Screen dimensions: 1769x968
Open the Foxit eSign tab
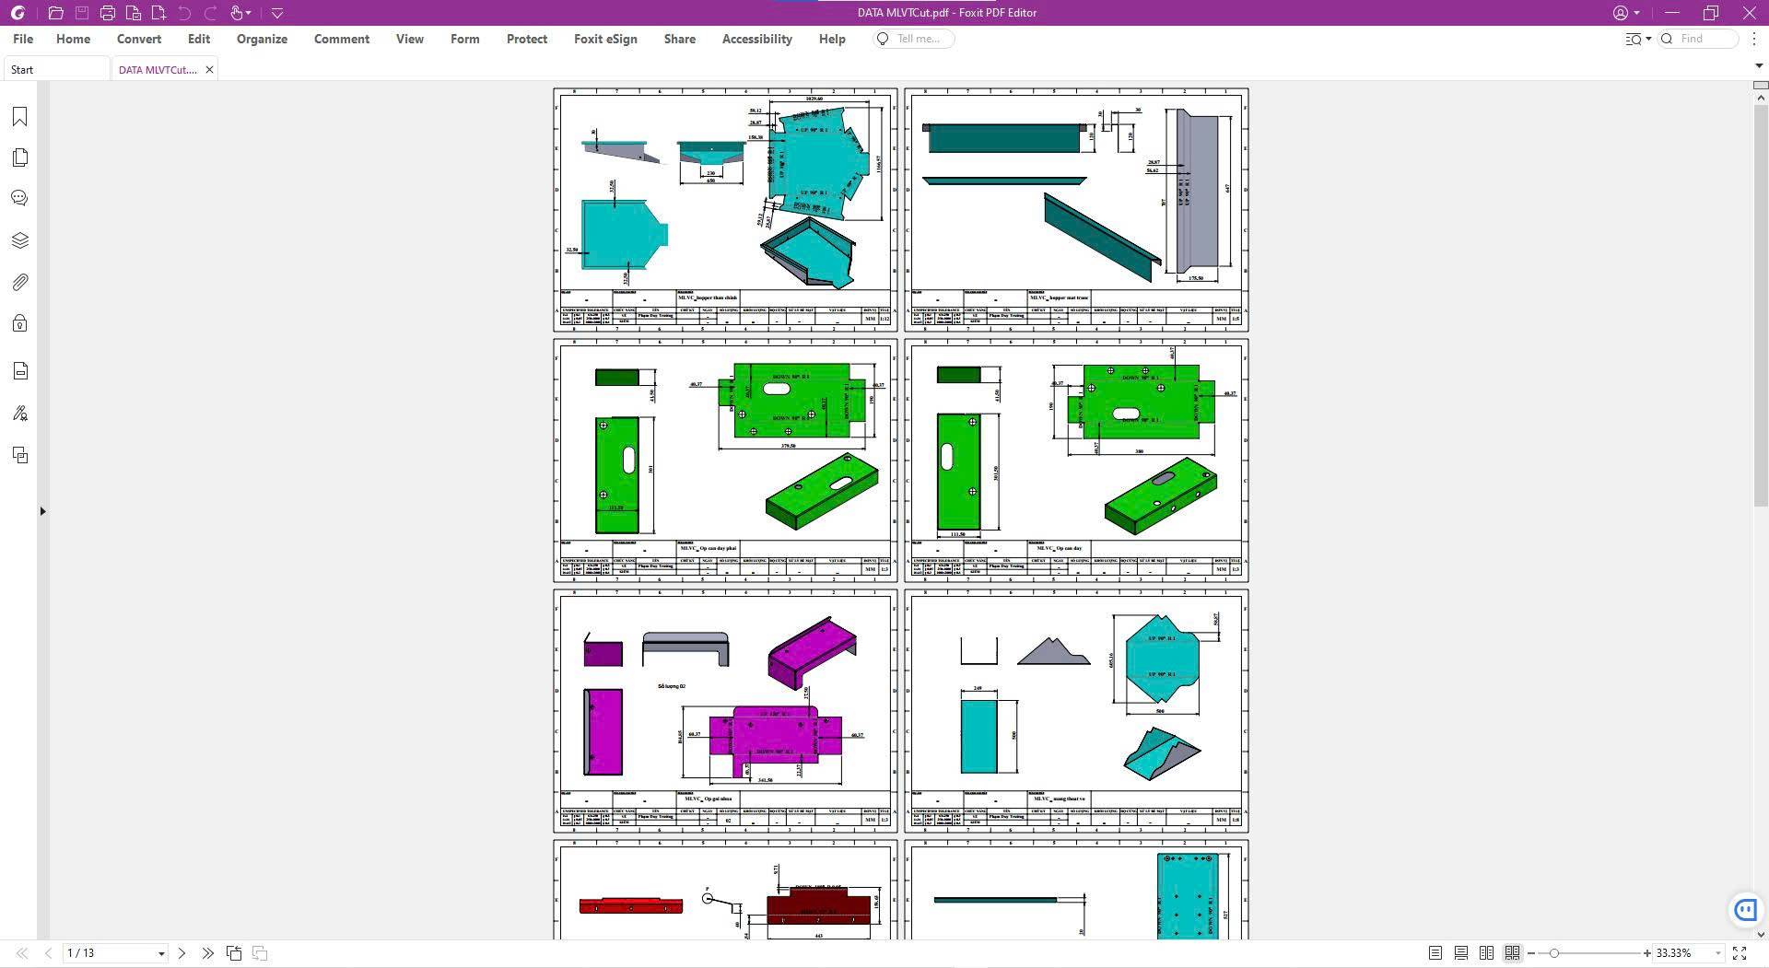point(605,39)
